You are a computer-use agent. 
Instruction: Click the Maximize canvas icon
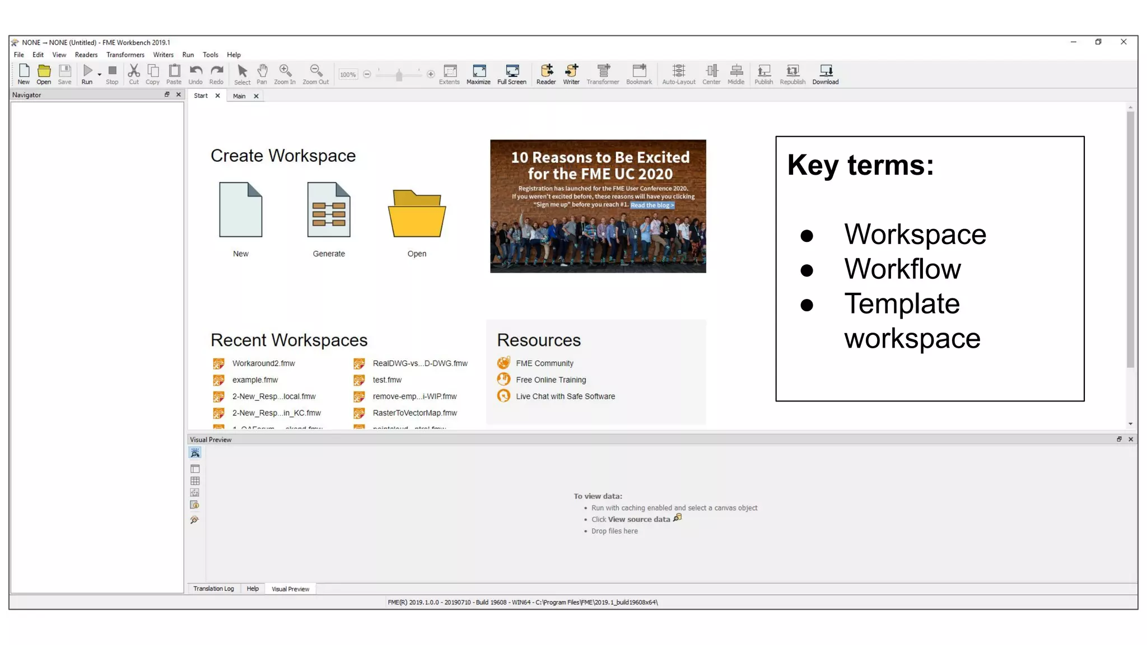[x=478, y=74]
